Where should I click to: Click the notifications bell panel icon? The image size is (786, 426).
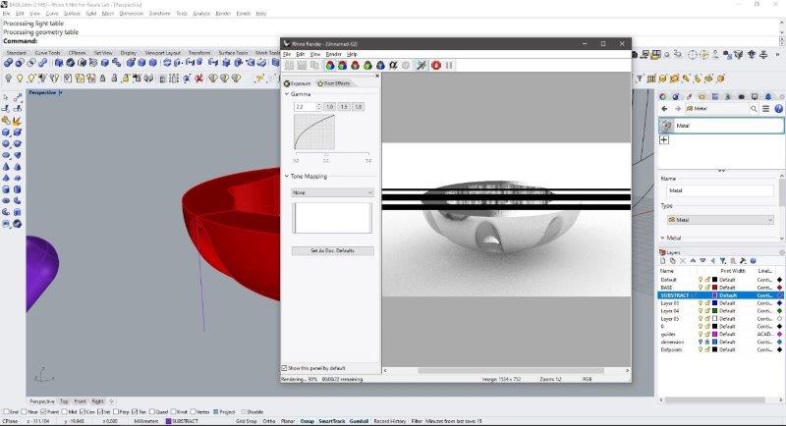pyautogui.click(x=768, y=96)
